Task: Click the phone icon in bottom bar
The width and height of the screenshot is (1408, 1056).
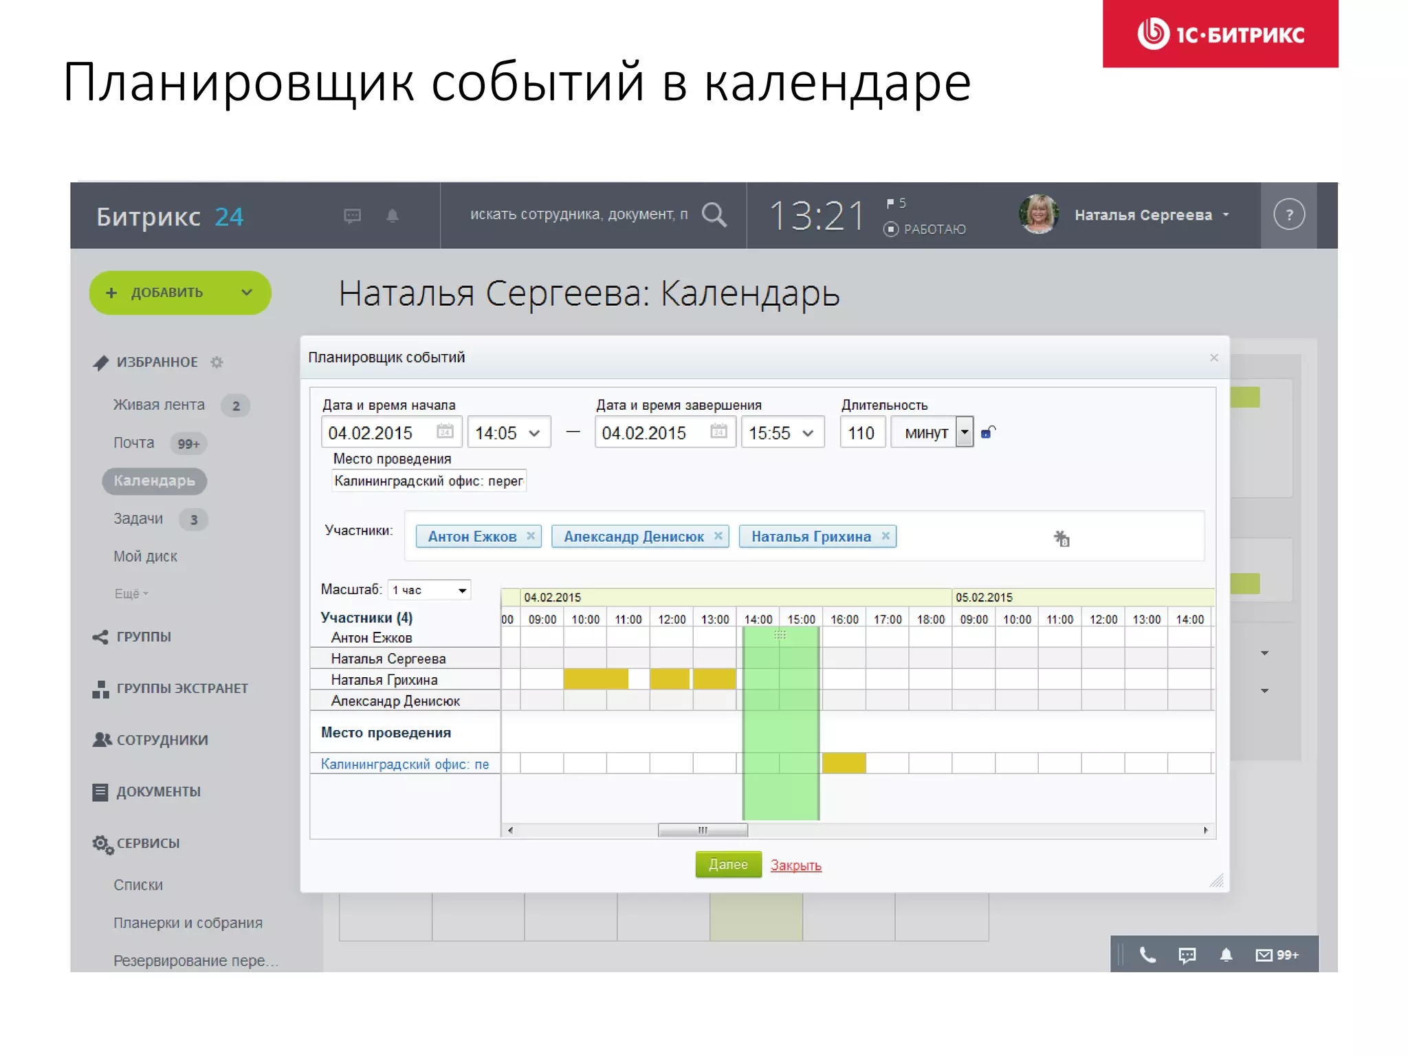Action: [x=1147, y=954]
